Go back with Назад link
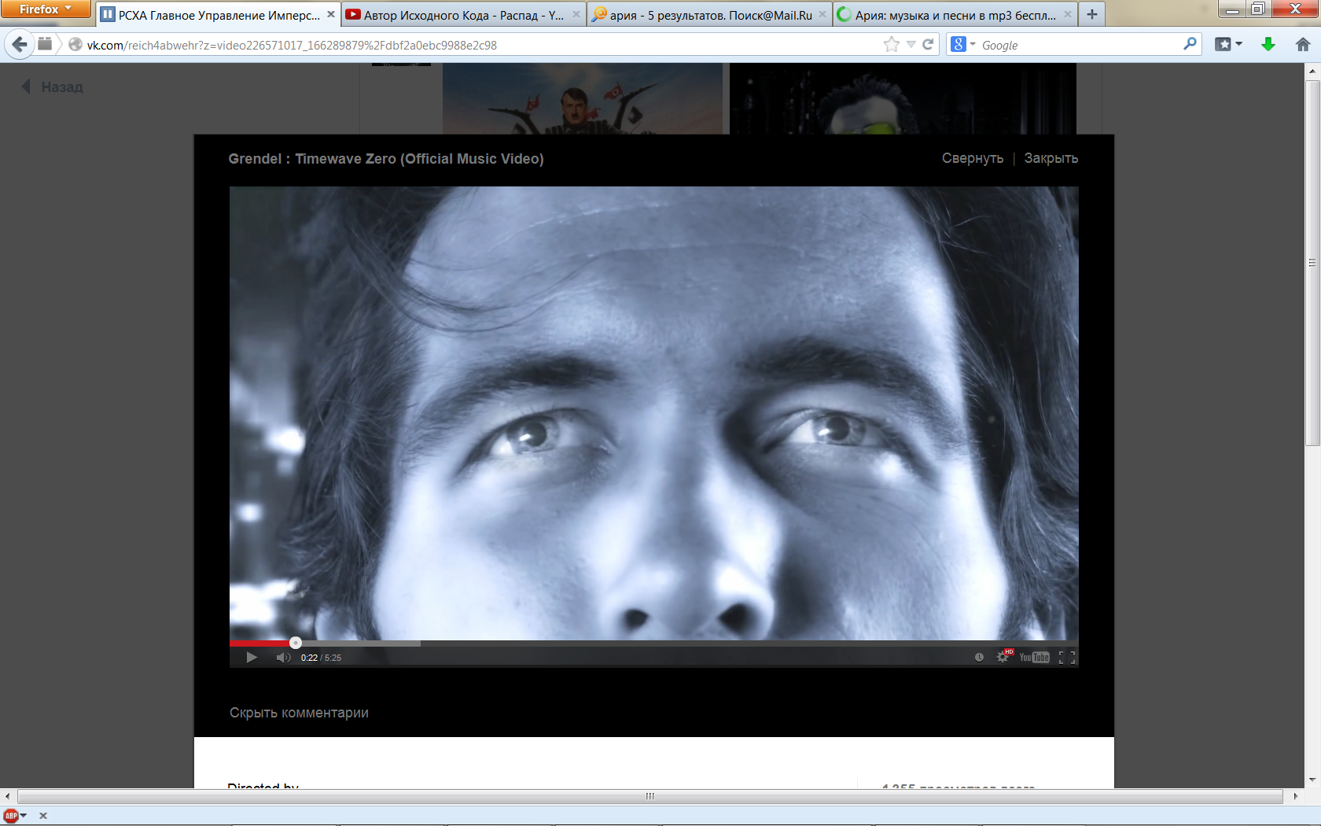Image resolution: width=1321 pixels, height=826 pixels. point(53,87)
